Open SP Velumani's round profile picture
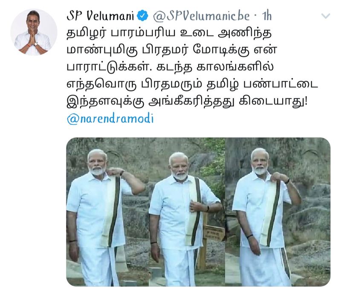Image resolution: width=341 pixels, height=297 pixels. 34,32
